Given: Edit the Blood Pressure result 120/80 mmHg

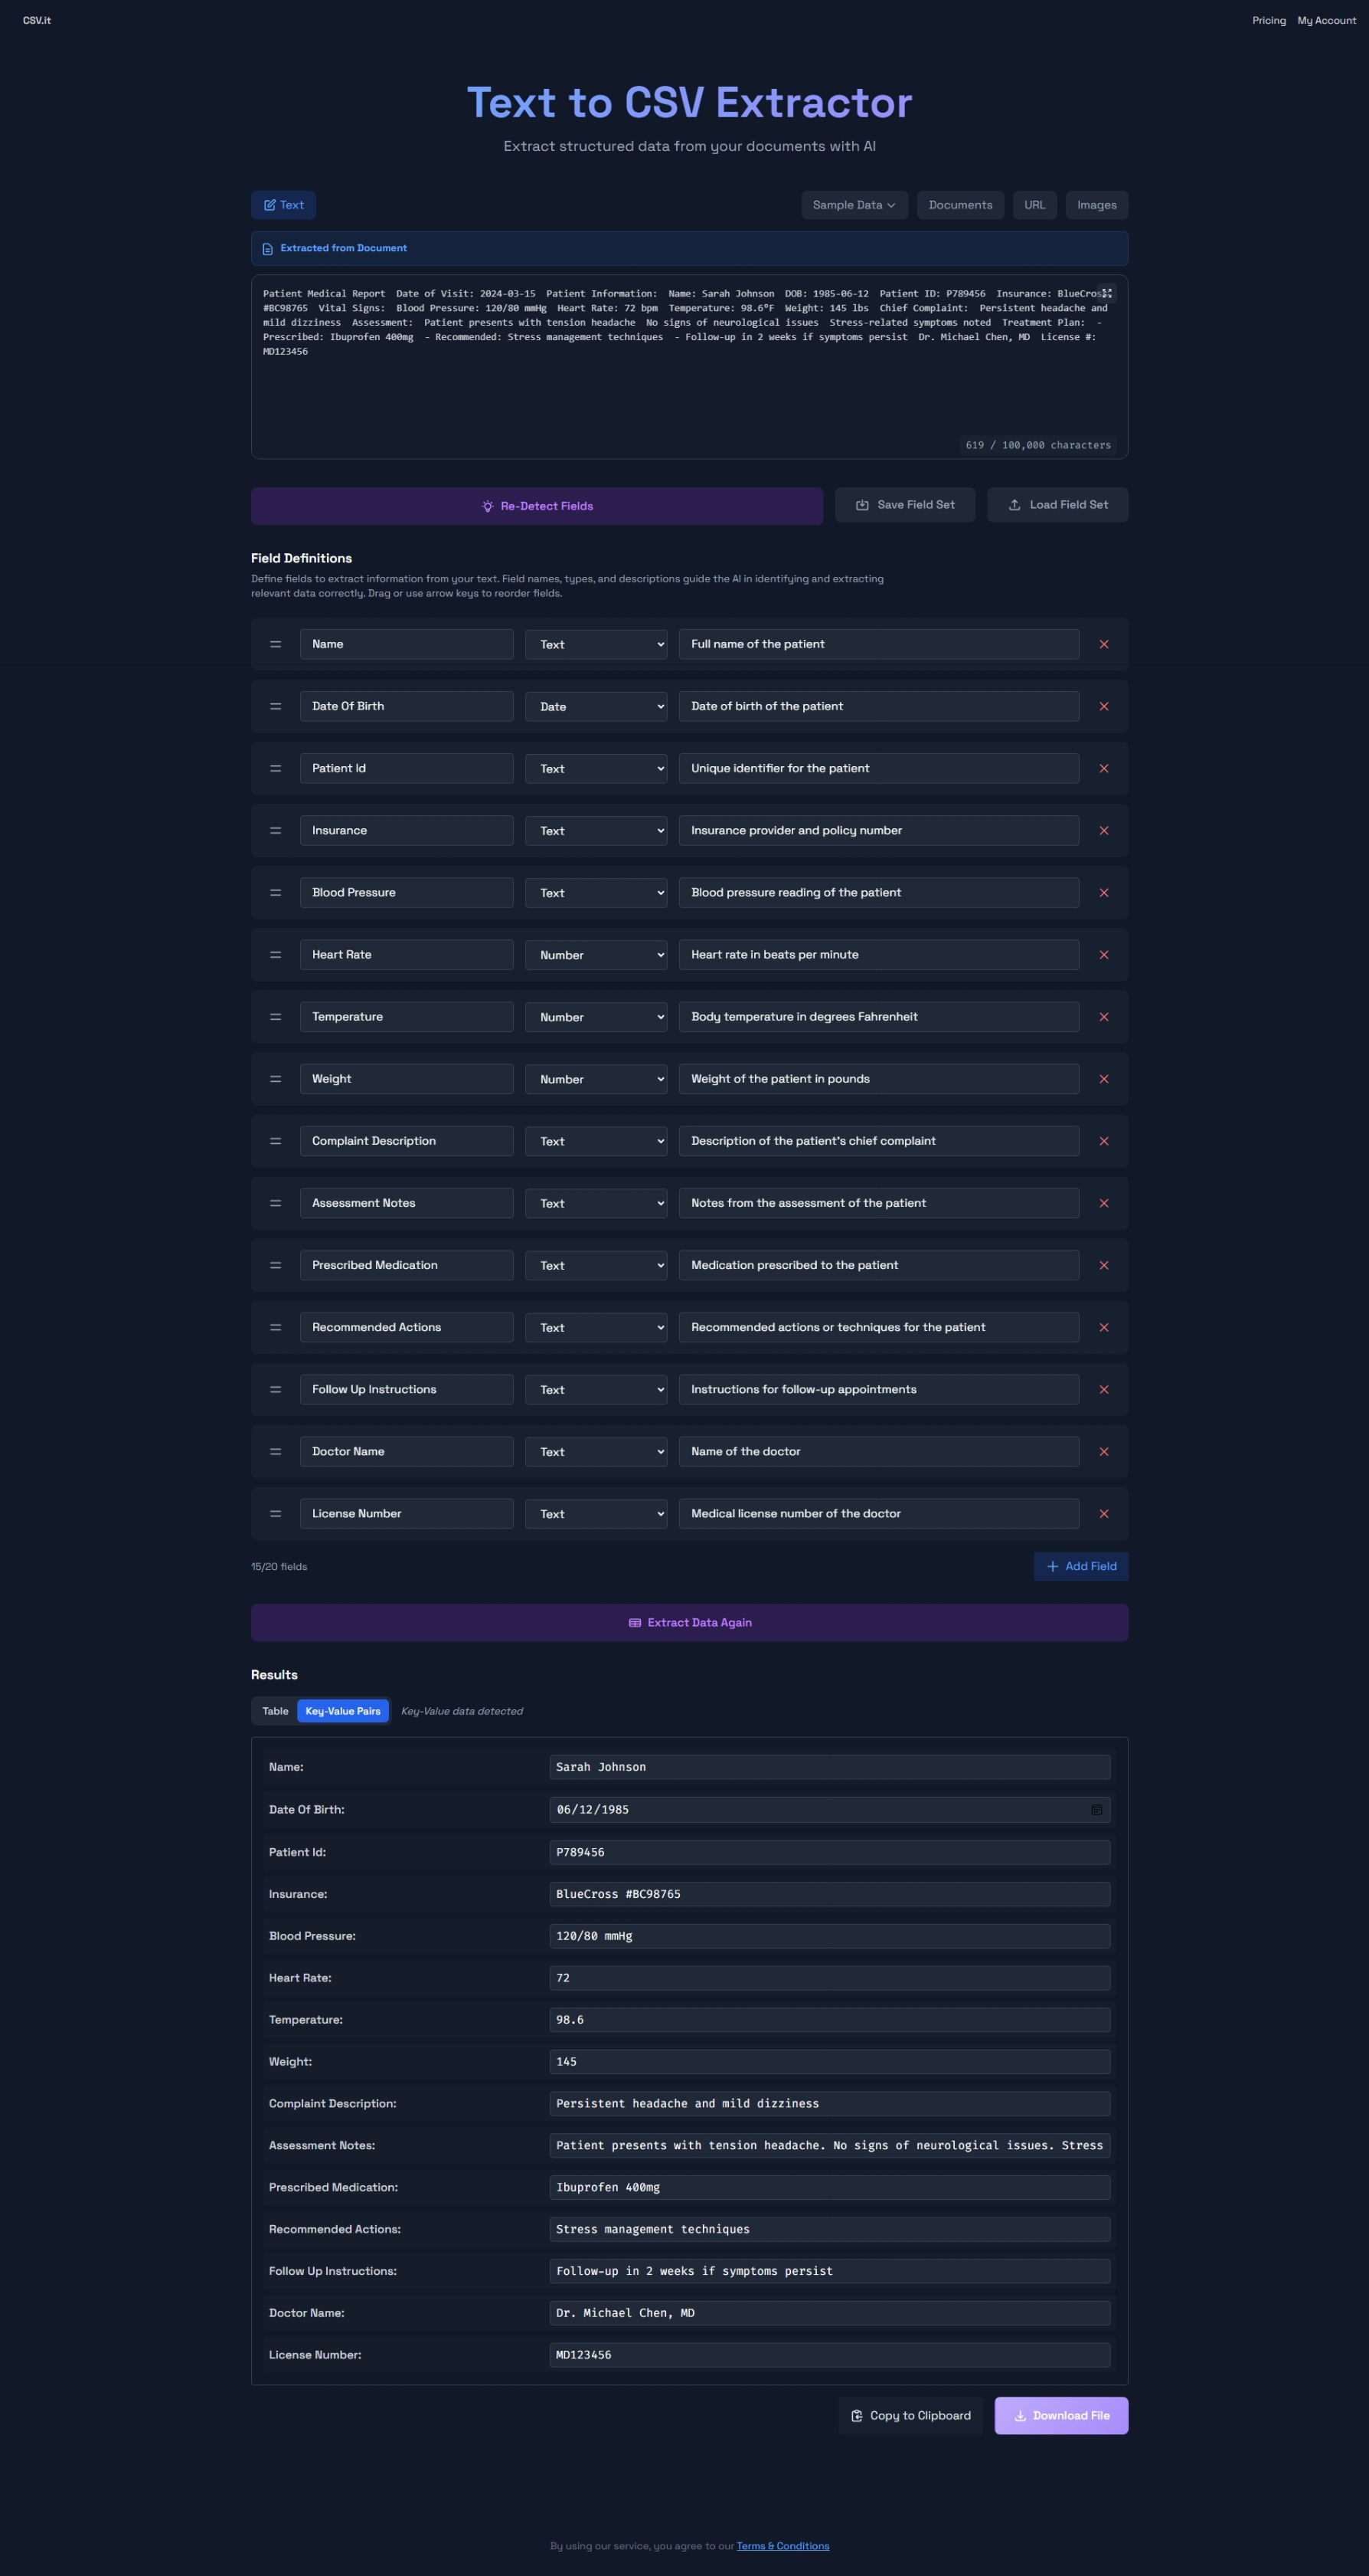Looking at the screenshot, I should click(829, 1936).
